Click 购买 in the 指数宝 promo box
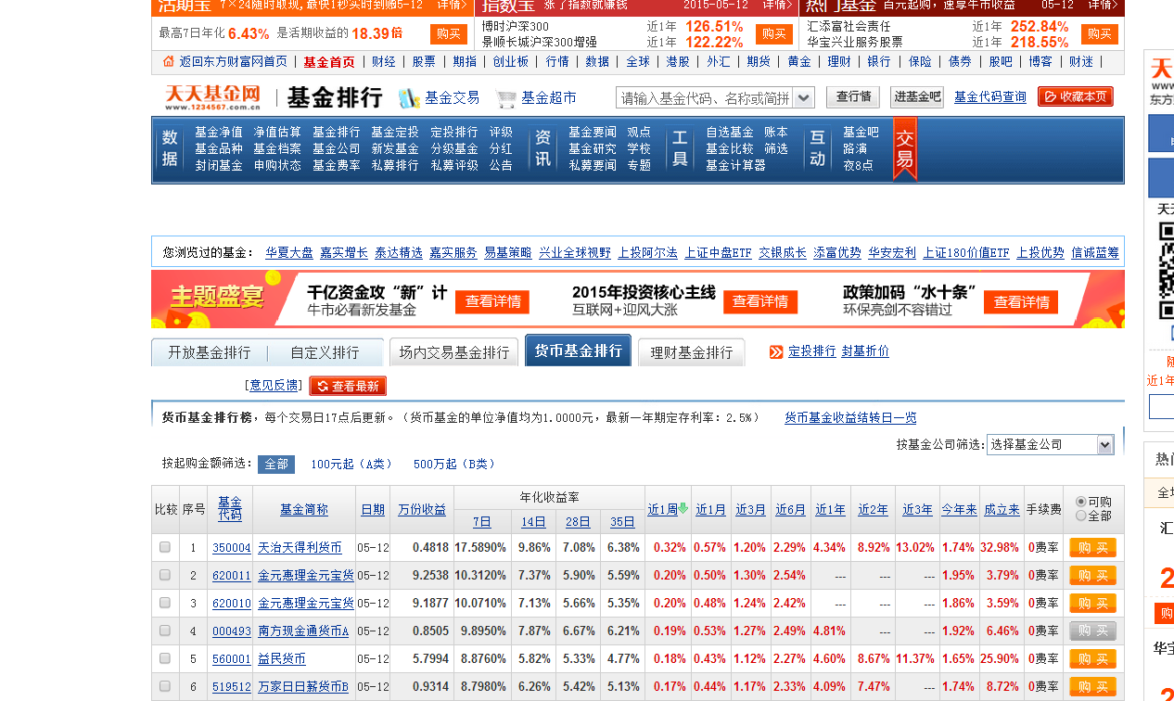 774,33
